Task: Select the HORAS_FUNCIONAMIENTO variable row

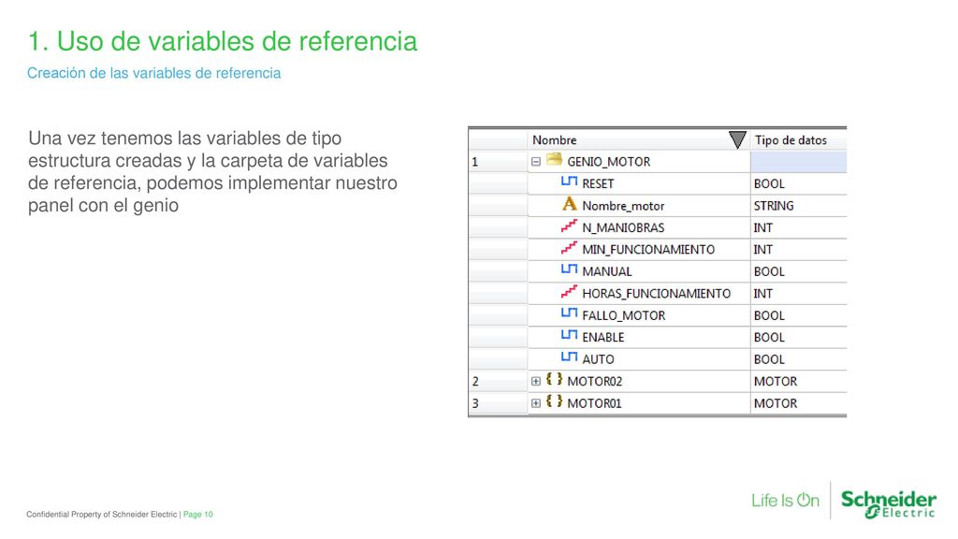Action: point(658,293)
